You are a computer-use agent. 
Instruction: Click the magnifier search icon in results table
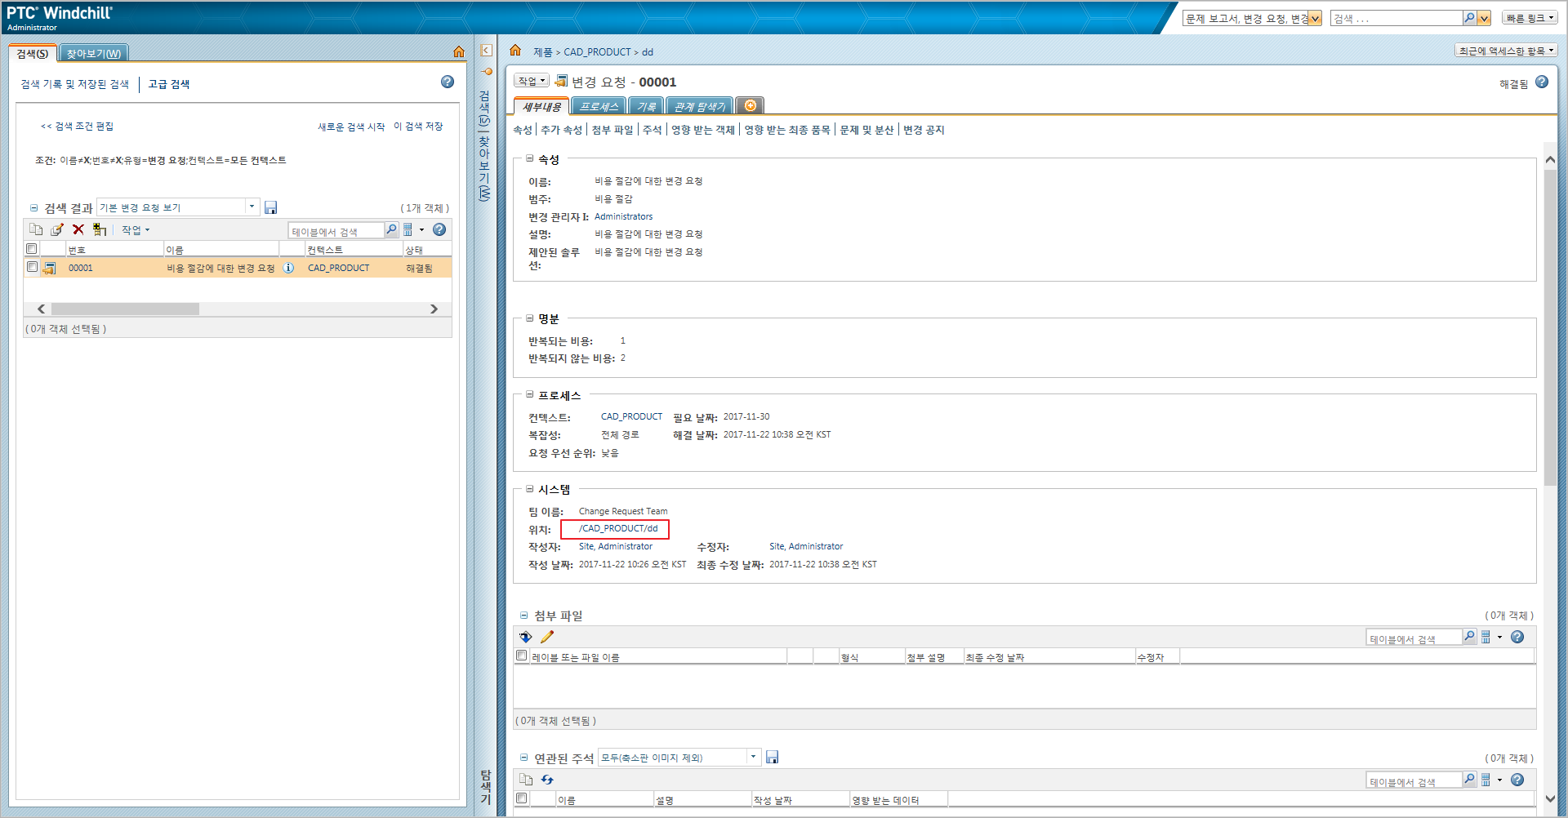tap(391, 229)
